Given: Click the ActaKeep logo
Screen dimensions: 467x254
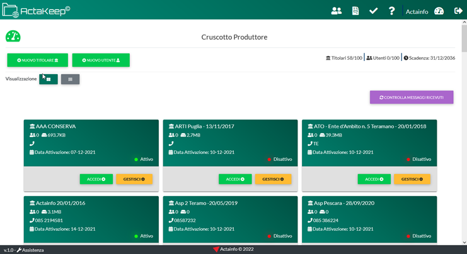Looking at the screenshot, I should coord(37,10).
